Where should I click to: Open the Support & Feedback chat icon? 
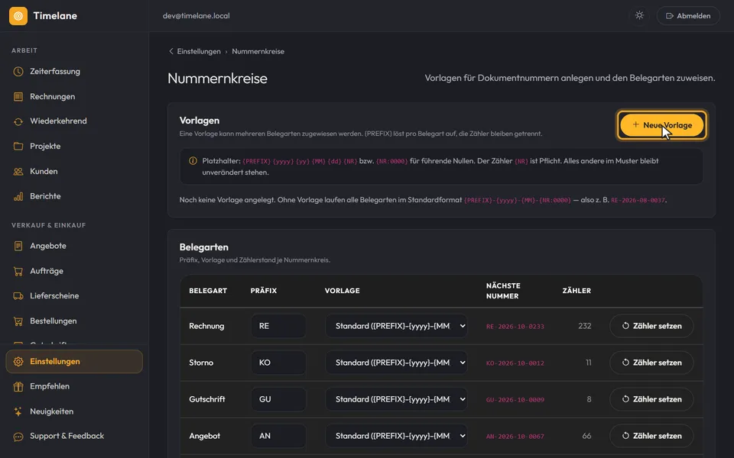[18, 437]
